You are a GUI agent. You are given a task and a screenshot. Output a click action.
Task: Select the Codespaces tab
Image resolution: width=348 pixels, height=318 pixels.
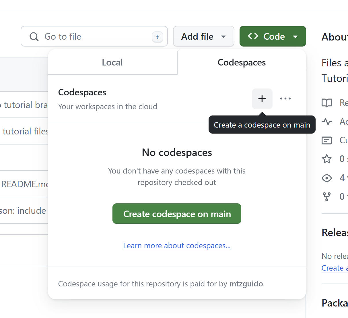tap(242, 62)
